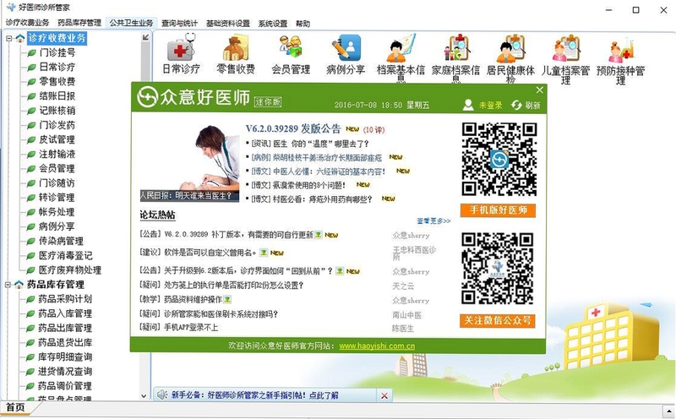Image resolution: width=676 pixels, height=419 pixels.
Task: Close the 众意好医师 popup window
Action: (x=539, y=90)
